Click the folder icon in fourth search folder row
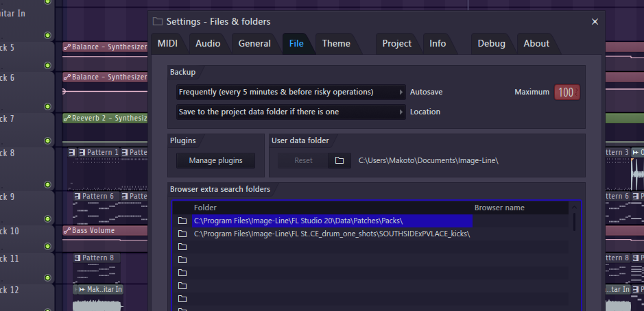 click(x=182, y=260)
